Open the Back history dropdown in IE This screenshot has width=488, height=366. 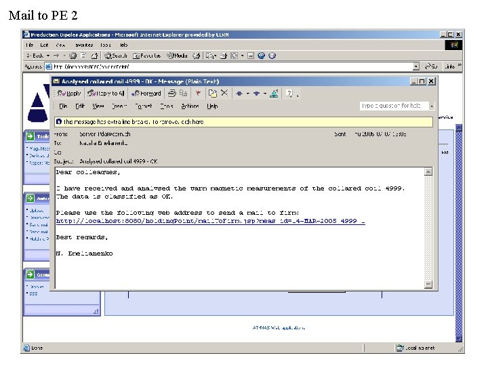pyautogui.click(x=48, y=56)
